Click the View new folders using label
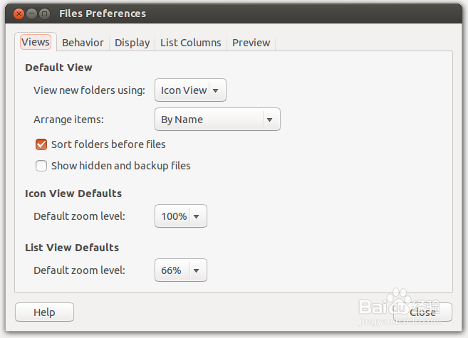 (x=89, y=90)
